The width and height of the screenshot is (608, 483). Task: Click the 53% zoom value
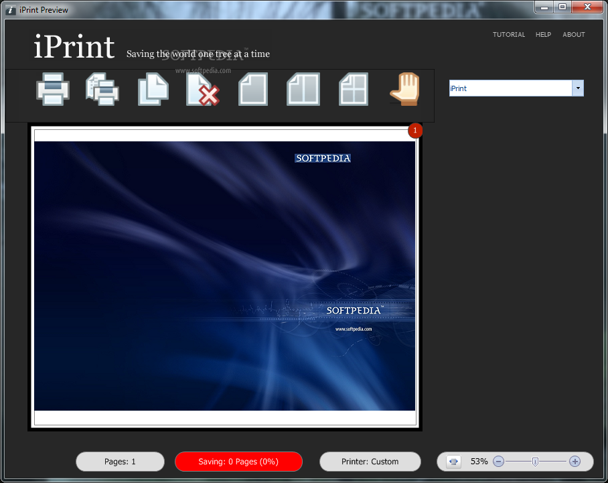click(x=479, y=462)
